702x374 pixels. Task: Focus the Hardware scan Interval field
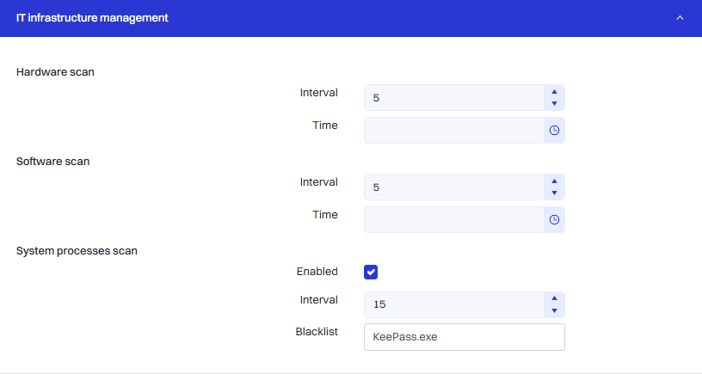[453, 98]
